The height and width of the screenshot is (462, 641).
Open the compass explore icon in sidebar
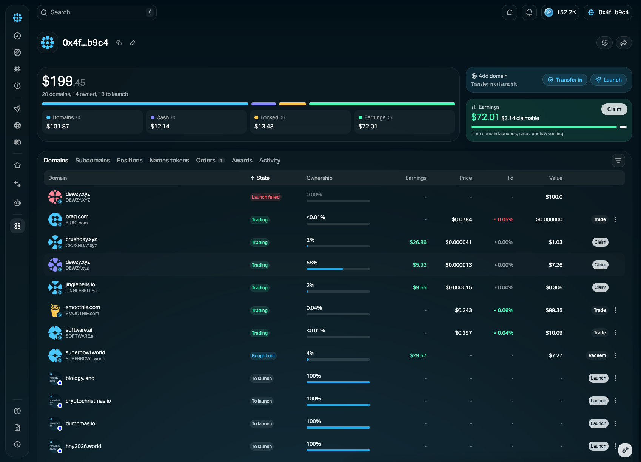(x=17, y=36)
